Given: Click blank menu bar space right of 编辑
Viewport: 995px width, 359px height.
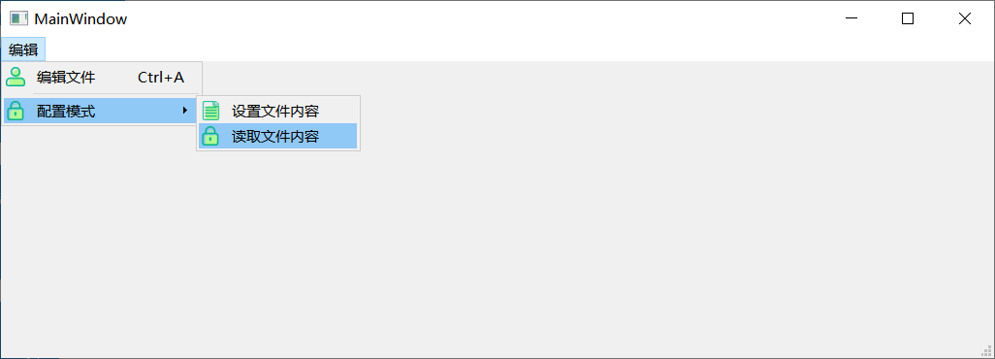Looking at the screenshot, I should point(507,49).
